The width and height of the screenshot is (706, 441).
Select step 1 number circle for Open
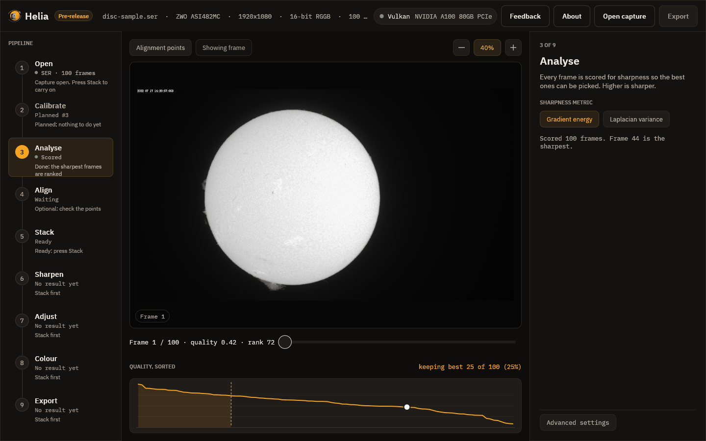[x=22, y=68]
